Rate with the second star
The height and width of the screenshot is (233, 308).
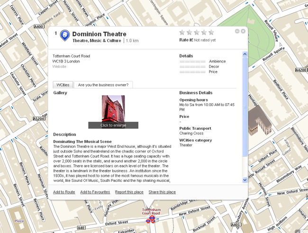(190, 32)
